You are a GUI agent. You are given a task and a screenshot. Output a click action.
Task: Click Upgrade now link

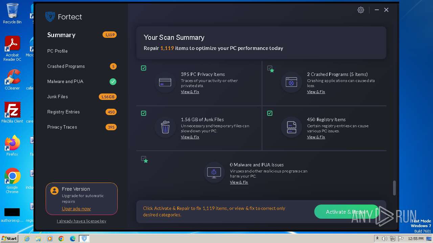pos(76,209)
